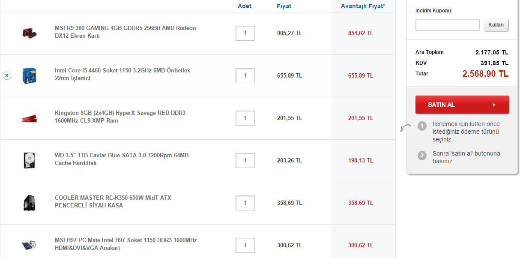This screenshot has width=532, height=258.
Task: Click the MSI R9 380 graphics card thumbnail
Action: coord(30,33)
